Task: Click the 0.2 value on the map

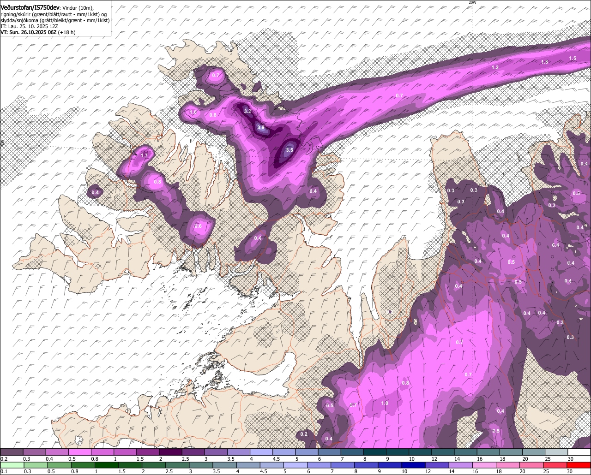Action: click(x=304, y=434)
